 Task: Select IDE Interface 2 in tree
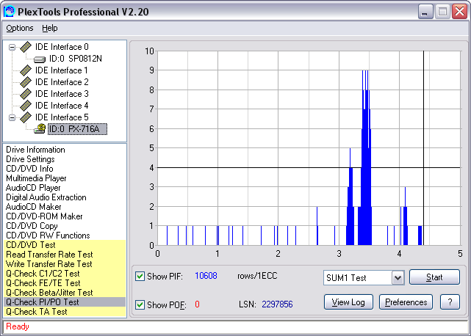[x=62, y=82]
